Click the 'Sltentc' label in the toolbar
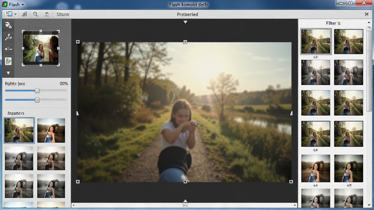Screen dimensions: 374x210 pos(63,15)
